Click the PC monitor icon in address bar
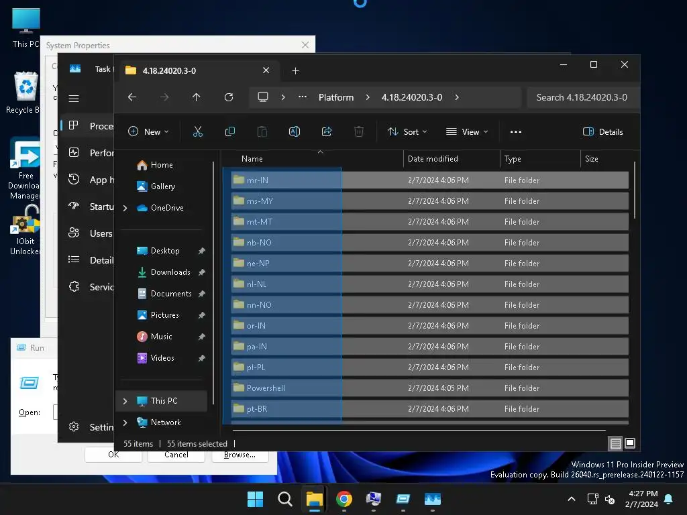The image size is (687, 515). point(263,97)
